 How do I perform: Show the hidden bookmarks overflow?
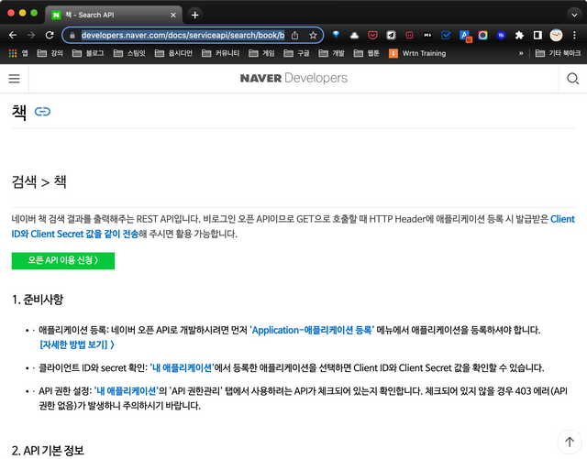tap(521, 53)
